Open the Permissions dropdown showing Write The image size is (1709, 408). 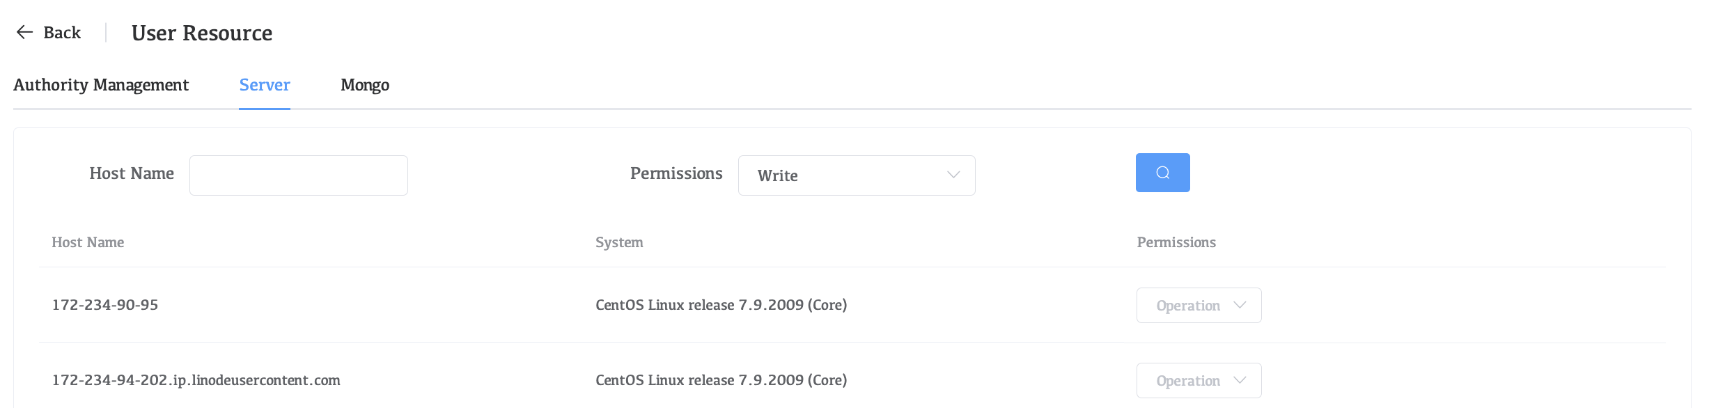(856, 175)
